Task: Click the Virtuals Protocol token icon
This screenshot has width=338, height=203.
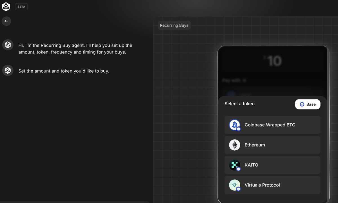Action: (234, 185)
